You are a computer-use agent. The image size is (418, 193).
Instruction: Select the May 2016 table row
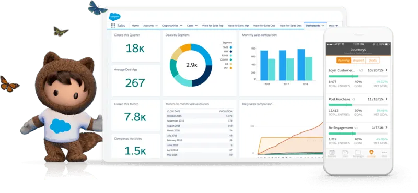click(200, 155)
